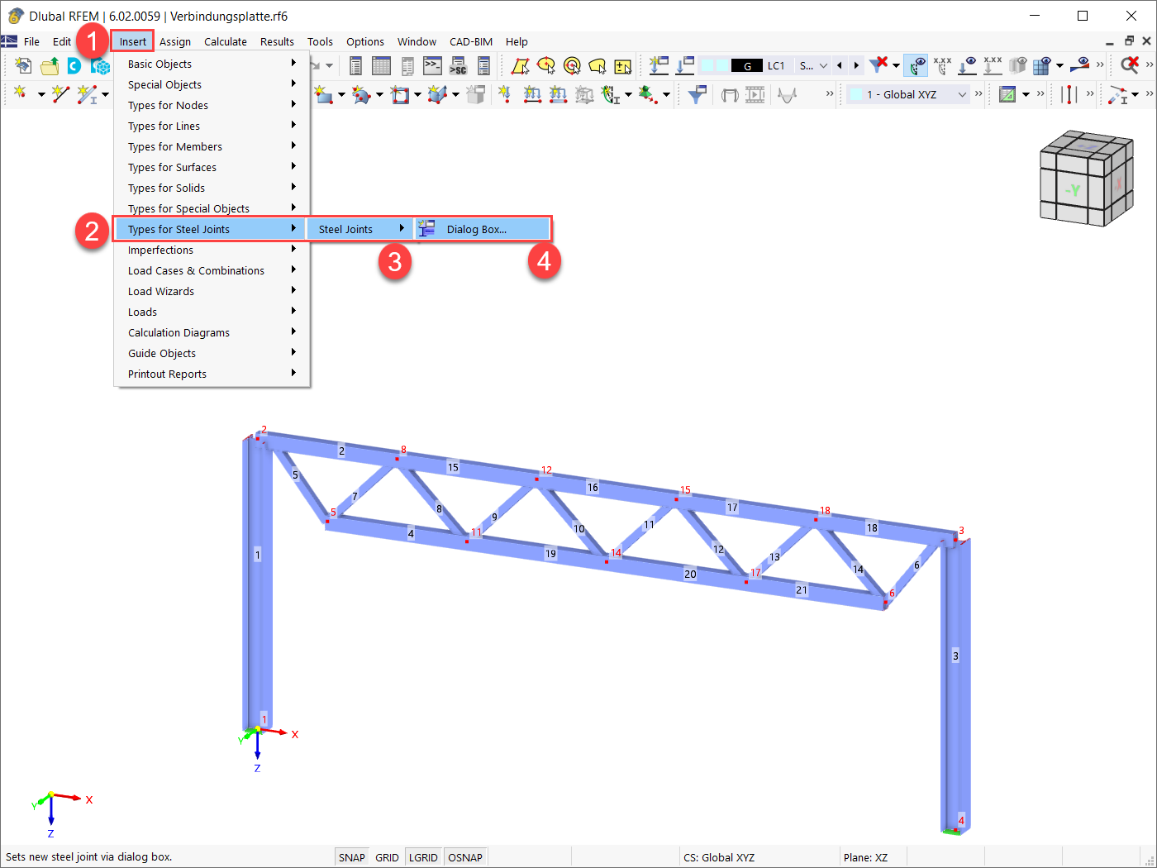Click the new model icon
The image size is (1157, 868).
23,65
